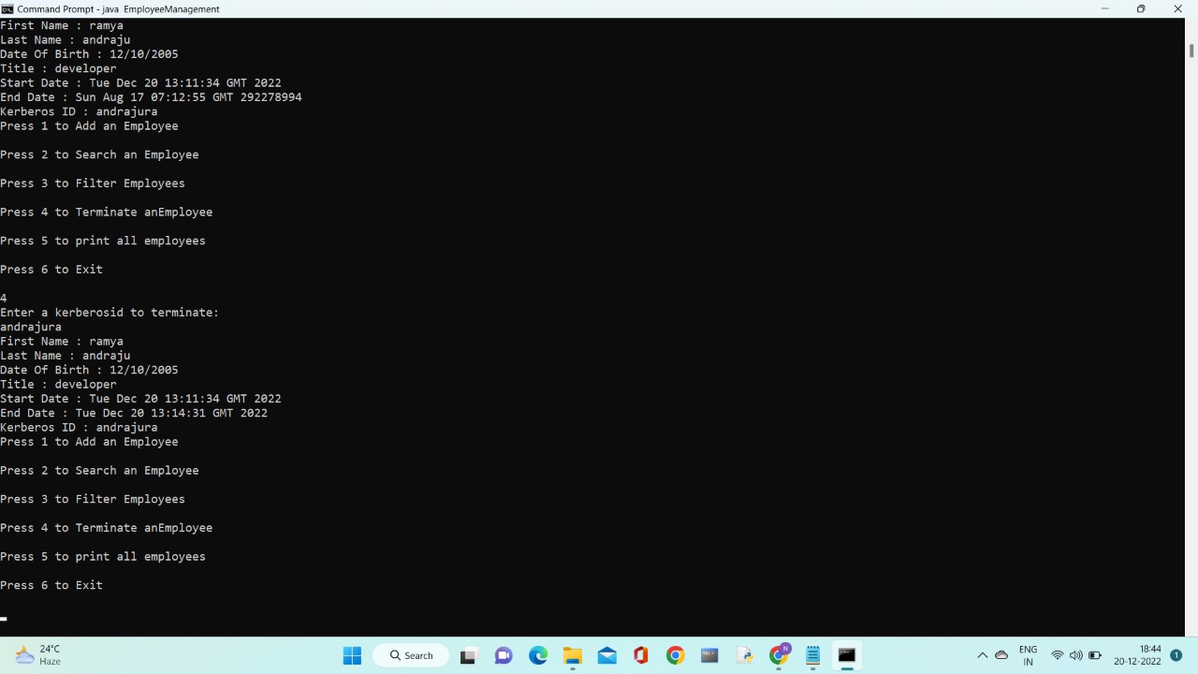Launch the purple video chat app
This screenshot has width=1198, height=674.
point(502,655)
